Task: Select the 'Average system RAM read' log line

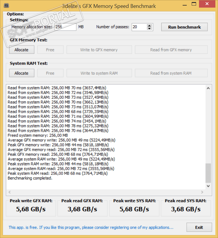Action: coord(61,169)
